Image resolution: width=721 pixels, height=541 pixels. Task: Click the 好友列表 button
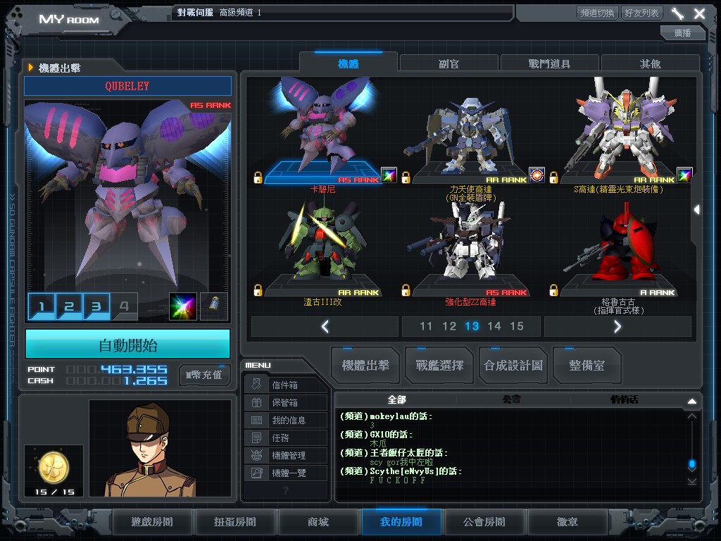tap(641, 13)
